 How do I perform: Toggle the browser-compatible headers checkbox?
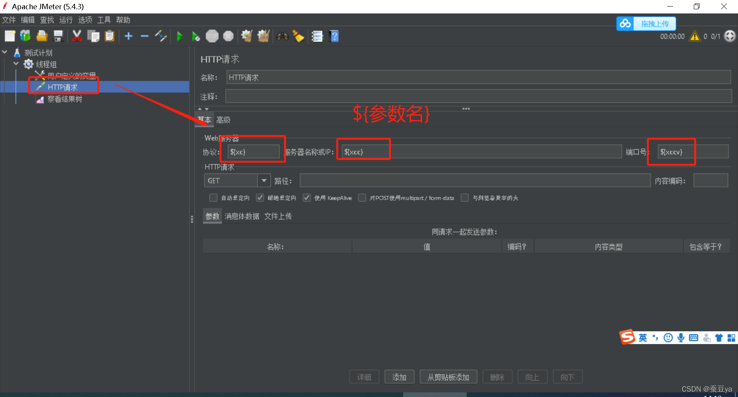[465, 198]
